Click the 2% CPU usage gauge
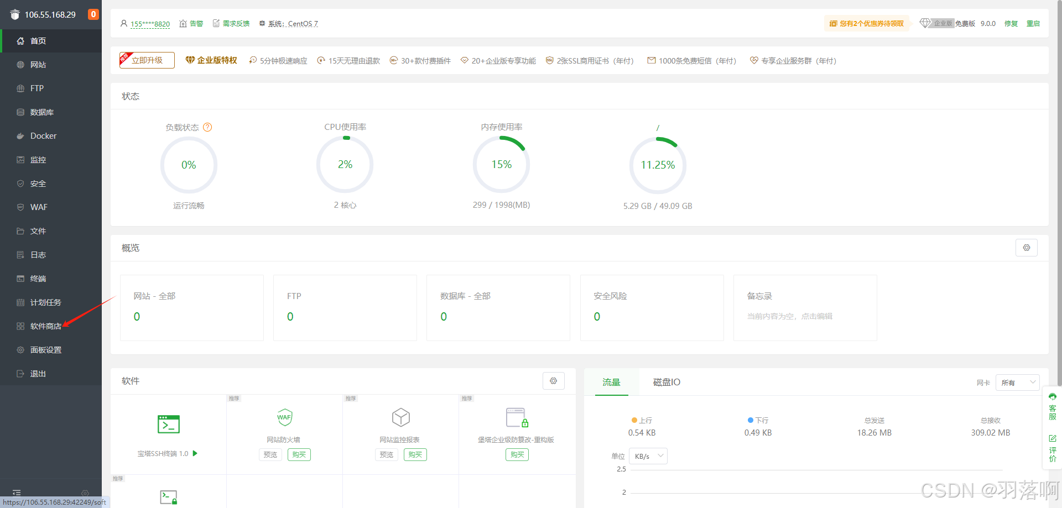The image size is (1062, 508). tap(345, 165)
